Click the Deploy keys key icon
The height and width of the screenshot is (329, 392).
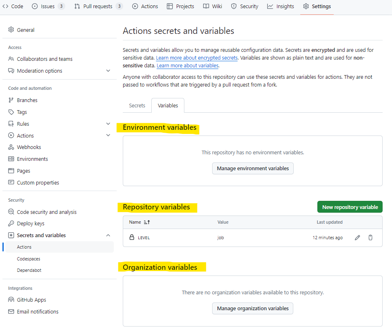[x=11, y=223]
